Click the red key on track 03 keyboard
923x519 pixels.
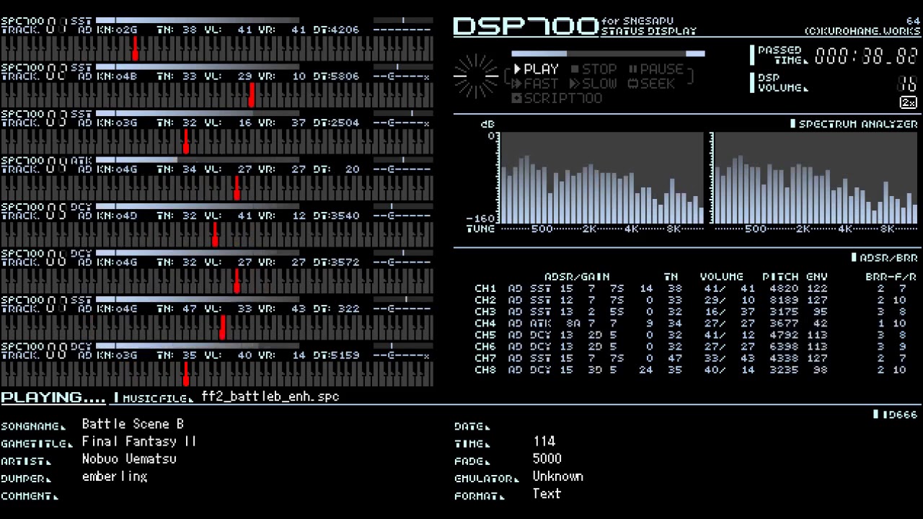[186, 142]
